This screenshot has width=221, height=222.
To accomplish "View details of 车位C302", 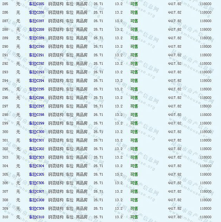I will (36, 149).
